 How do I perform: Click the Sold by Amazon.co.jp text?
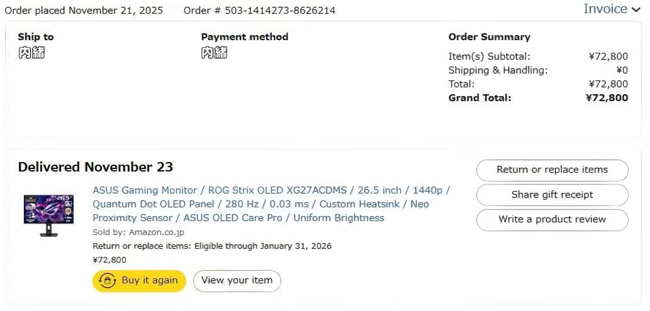click(138, 232)
